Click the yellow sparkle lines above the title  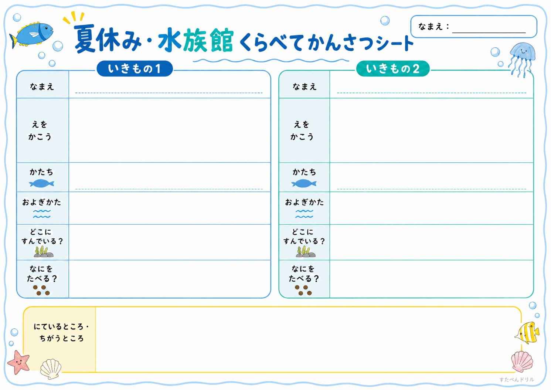(74, 17)
